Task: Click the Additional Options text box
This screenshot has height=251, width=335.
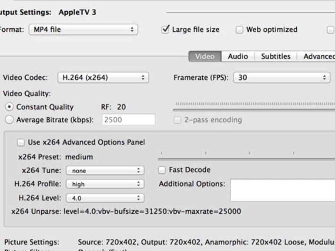Action: 282,190
